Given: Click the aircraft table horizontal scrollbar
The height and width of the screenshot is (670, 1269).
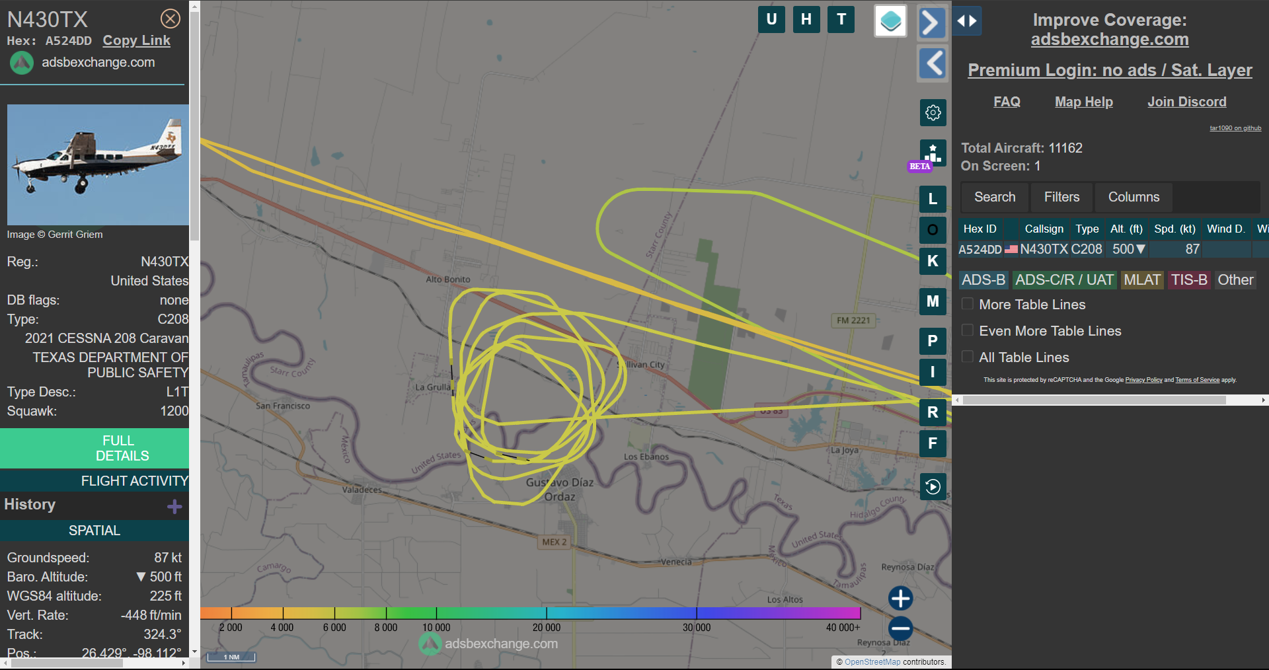Looking at the screenshot, I should pos(1094,400).
